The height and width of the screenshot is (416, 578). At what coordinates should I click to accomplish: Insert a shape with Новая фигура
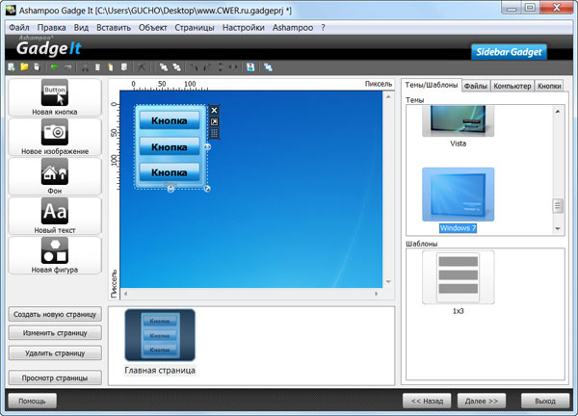coord(55,255)
